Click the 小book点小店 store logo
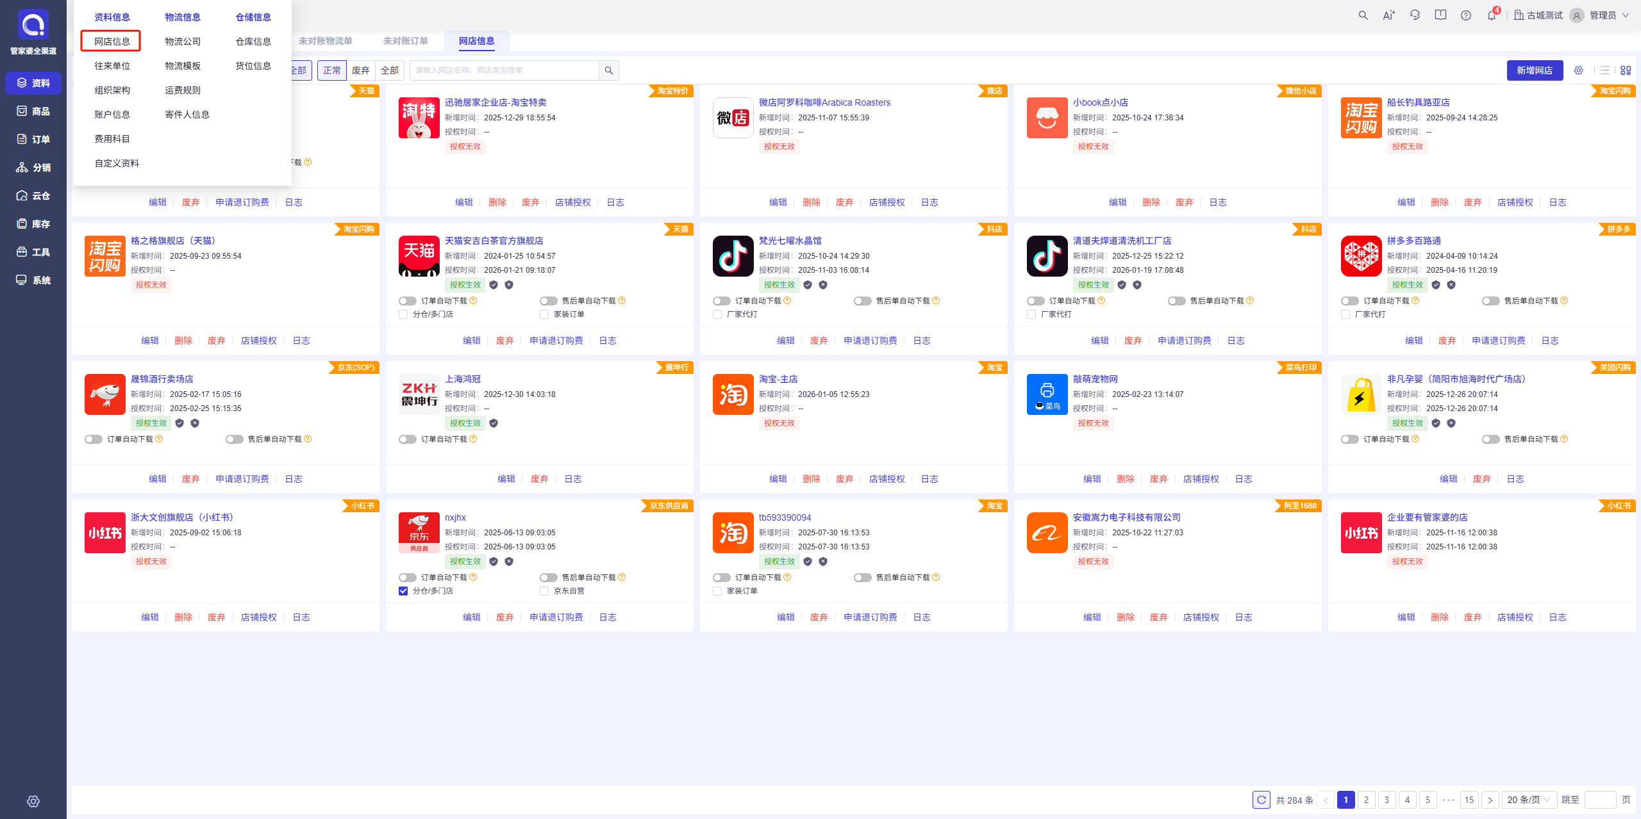 (x=1047, y=118)
